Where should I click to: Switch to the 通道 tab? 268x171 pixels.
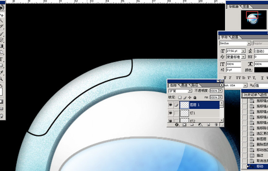pos(184,85)
